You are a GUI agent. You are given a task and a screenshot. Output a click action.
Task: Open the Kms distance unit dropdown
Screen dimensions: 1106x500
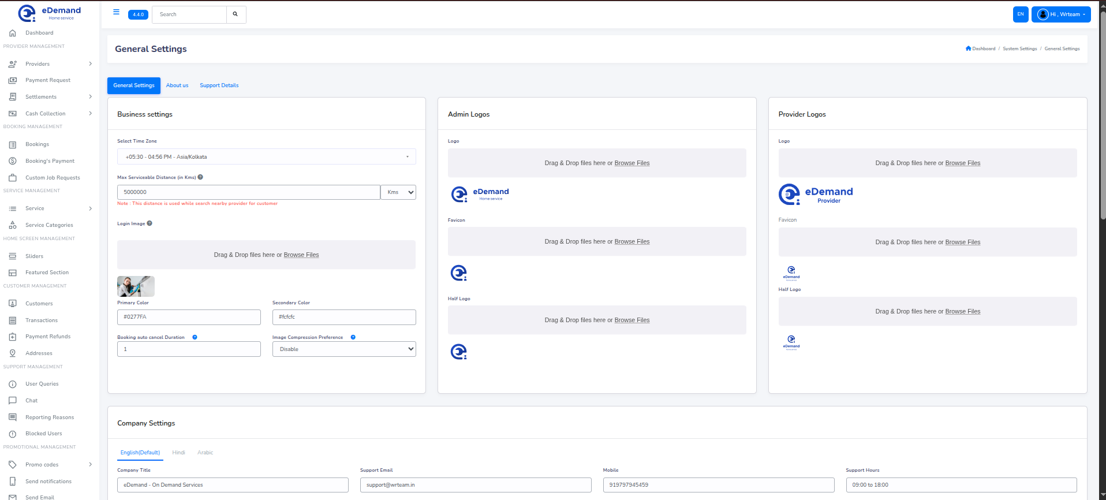click(398, 192)
